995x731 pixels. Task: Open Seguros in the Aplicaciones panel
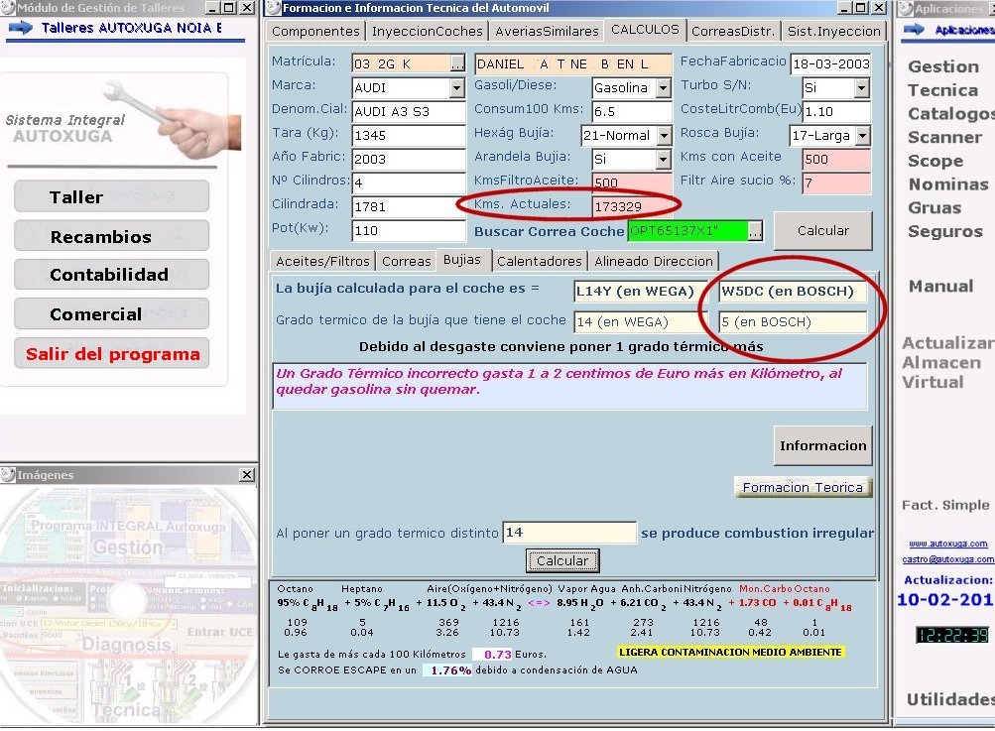tap(944, 232)
